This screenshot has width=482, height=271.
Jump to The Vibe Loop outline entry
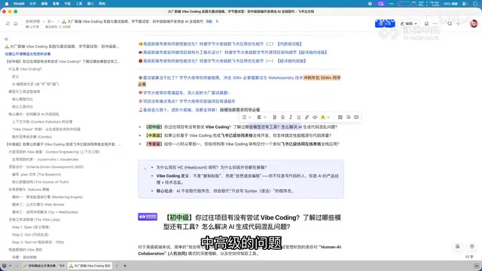coord(34,219)
